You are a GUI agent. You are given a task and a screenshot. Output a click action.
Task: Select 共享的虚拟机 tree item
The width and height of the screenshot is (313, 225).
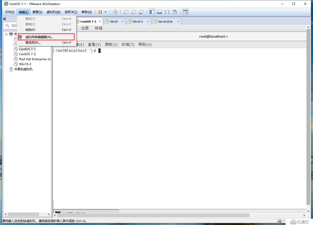pos(23,69)
